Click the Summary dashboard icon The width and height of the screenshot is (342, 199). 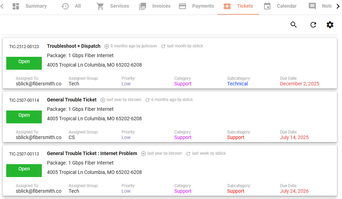click(16, 6)
